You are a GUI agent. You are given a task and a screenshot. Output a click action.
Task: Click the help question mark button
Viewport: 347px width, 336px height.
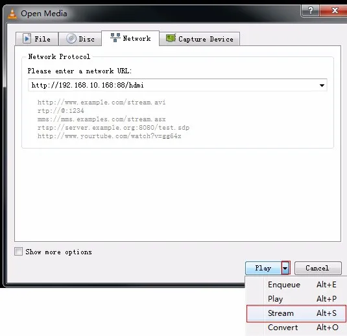311,10
